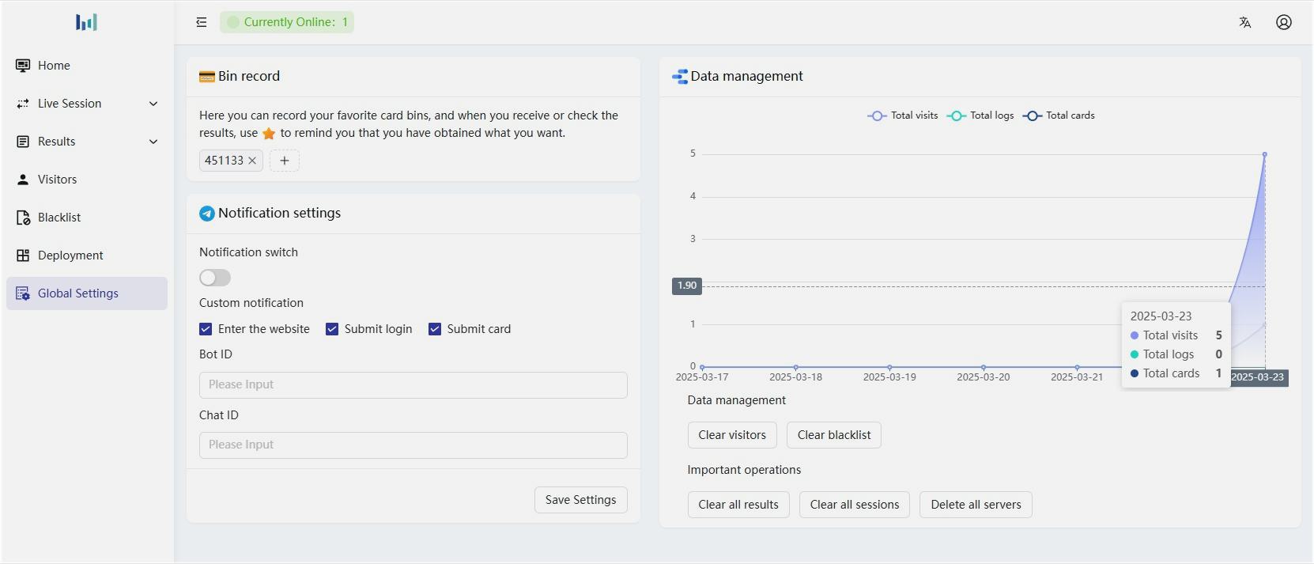
Task: Click Total visits row in chart tooltip
Action: [1176, 335]
